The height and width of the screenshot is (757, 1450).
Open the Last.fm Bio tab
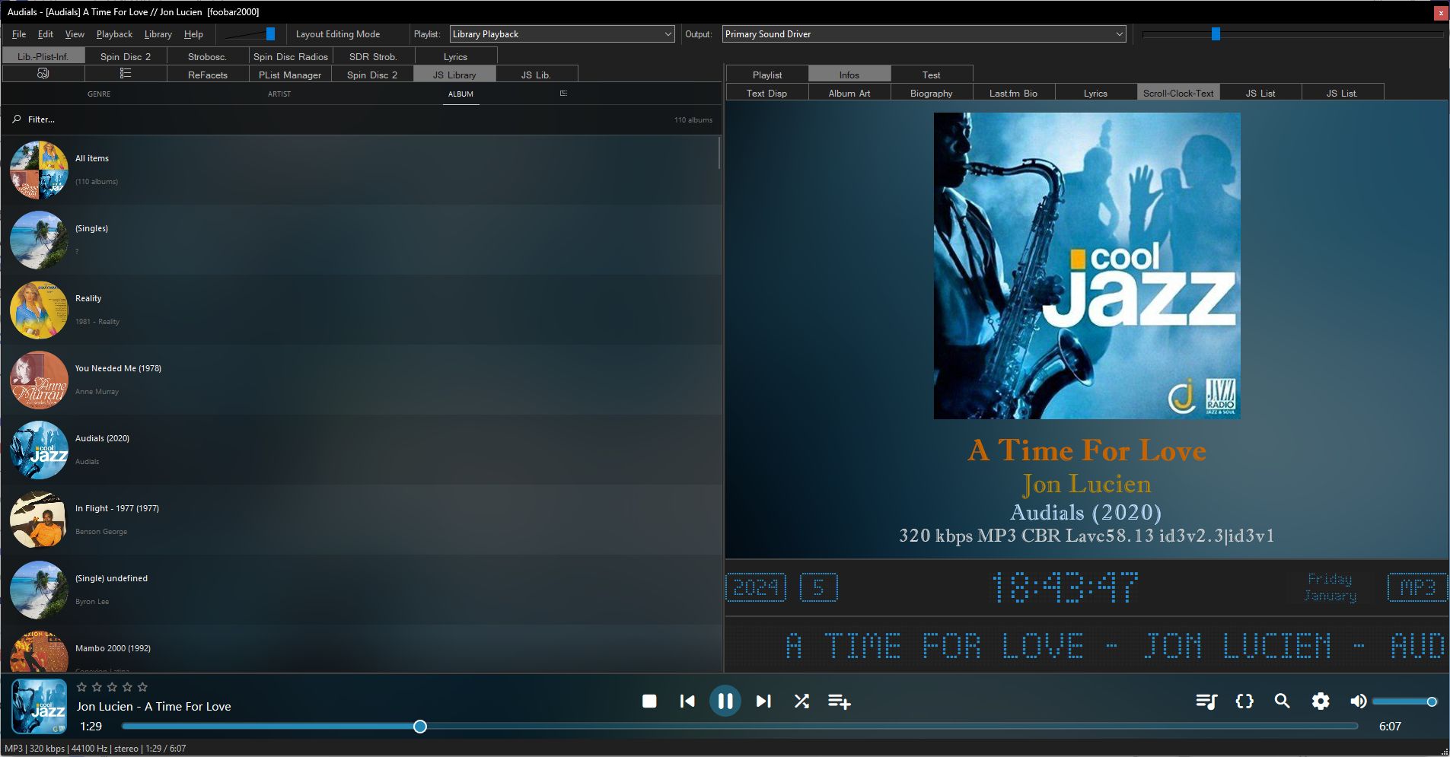point(1014,93)
